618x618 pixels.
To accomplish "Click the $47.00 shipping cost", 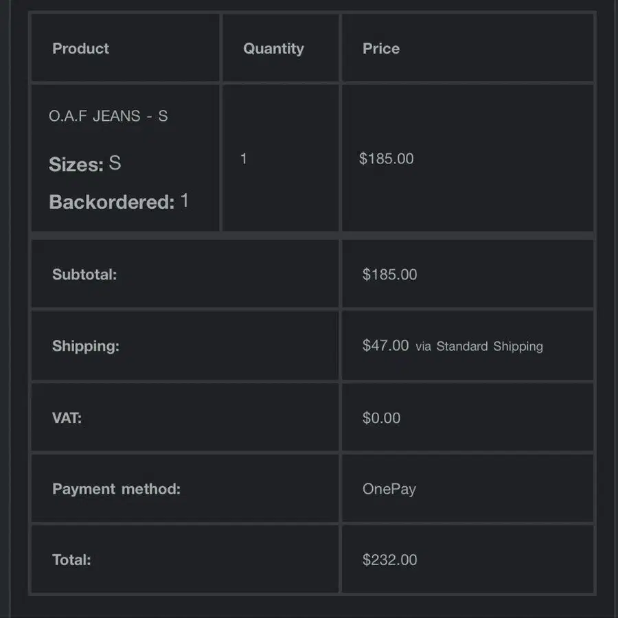I will tap(385, 345).
